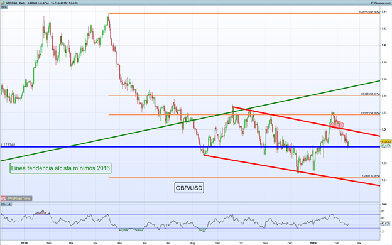The height and width of the screenshot is (245, 392).
Task: Click the 2019 label on time axis
Action: tap(313, 242)
